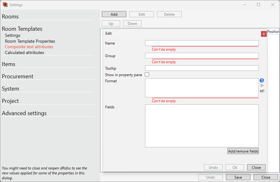Expand the Rooms settings section

click(10, 17)
